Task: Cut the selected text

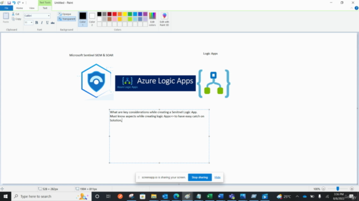Action: [x=16, y=14]
